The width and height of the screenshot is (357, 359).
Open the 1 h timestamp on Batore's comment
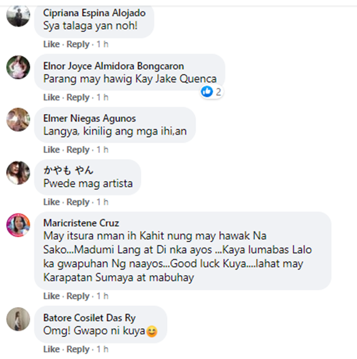click(102, 349)
